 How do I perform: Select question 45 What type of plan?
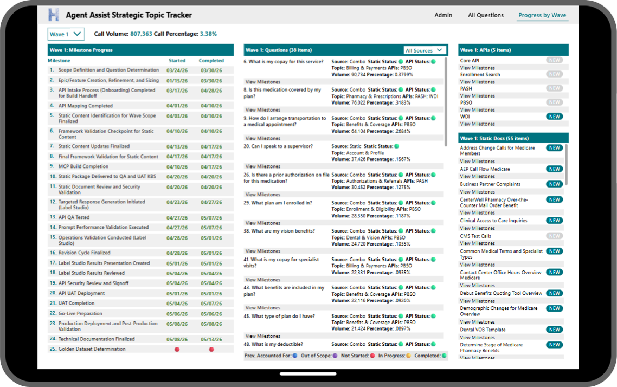279,316
